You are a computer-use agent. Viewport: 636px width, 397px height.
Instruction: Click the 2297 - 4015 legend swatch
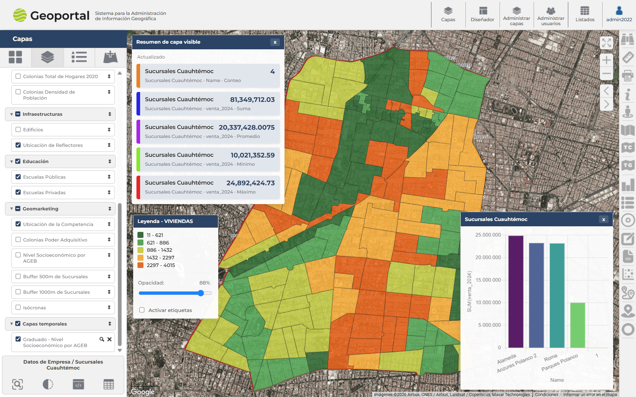[x=140, y=265]
